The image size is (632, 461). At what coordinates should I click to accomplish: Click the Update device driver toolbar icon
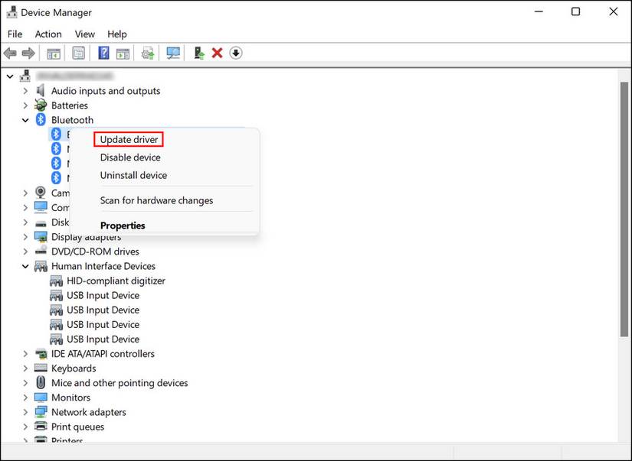pos(148,53)
